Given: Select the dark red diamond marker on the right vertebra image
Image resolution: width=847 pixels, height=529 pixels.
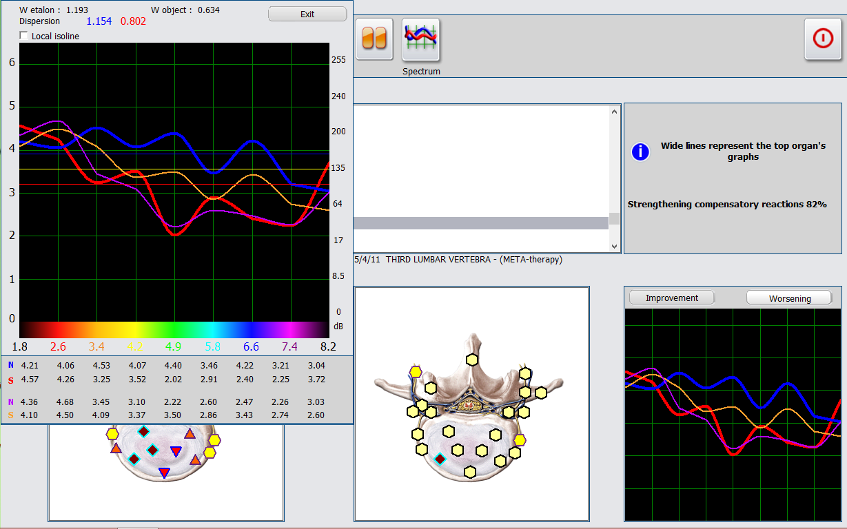Looking at the screenshot, I should tap(440, 459).
